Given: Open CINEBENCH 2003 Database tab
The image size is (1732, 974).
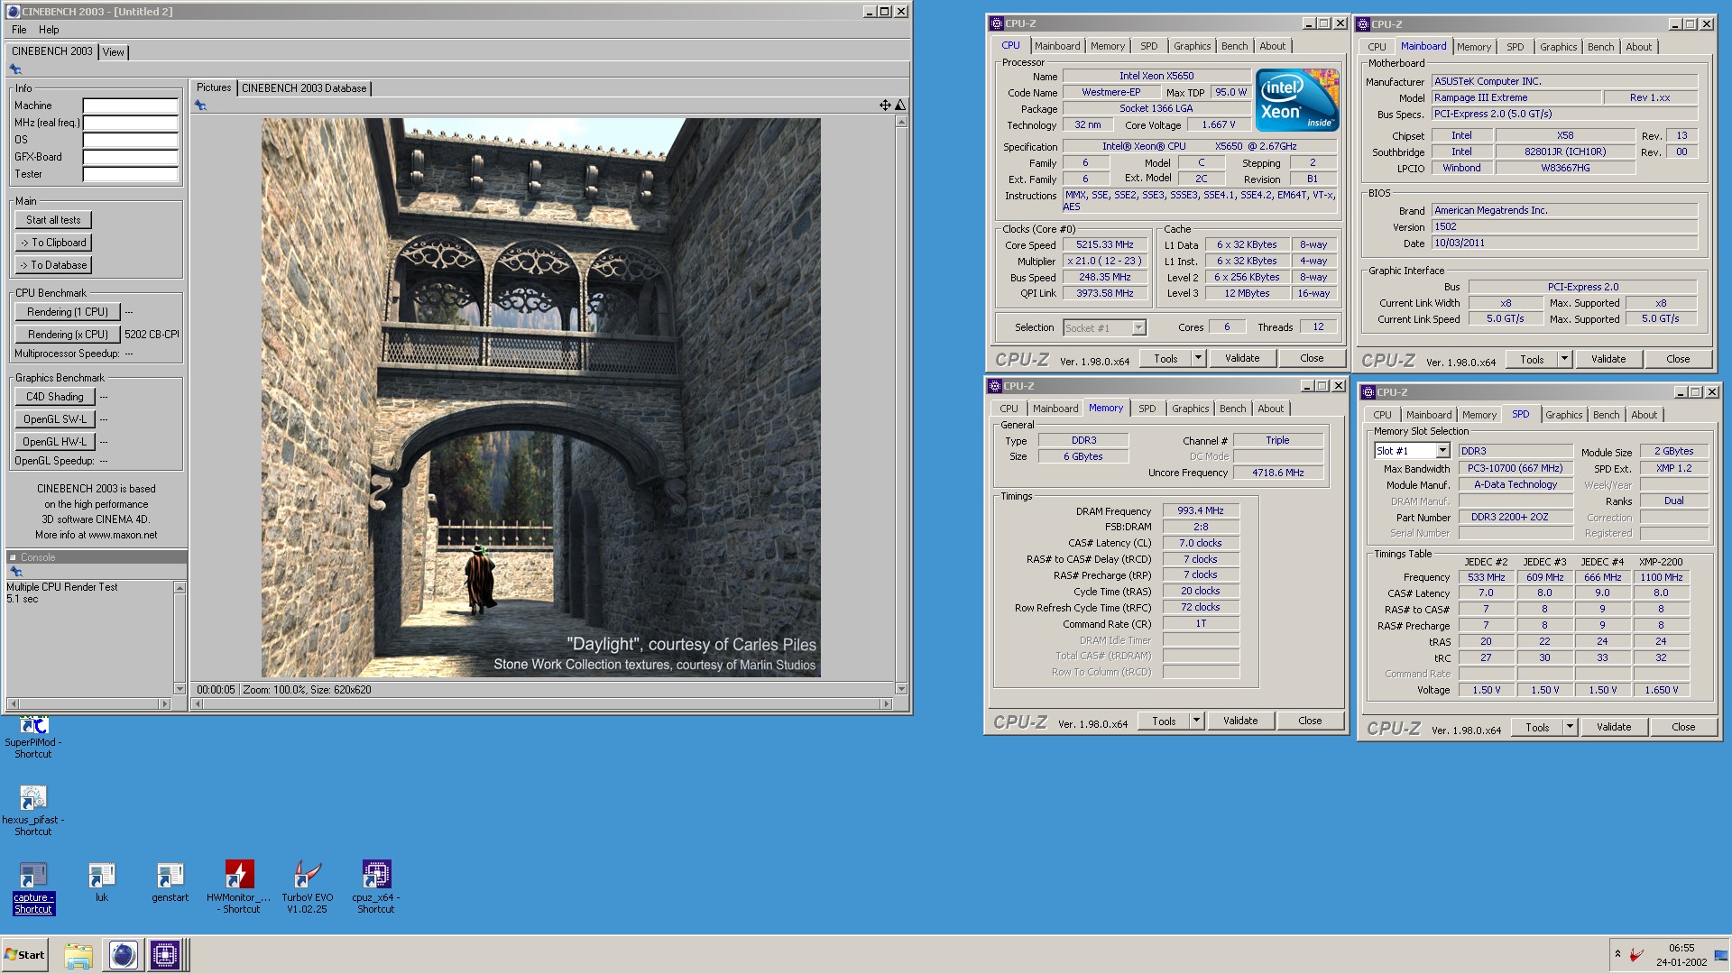Looking at the screenshot, I should (x=304, y=88).
